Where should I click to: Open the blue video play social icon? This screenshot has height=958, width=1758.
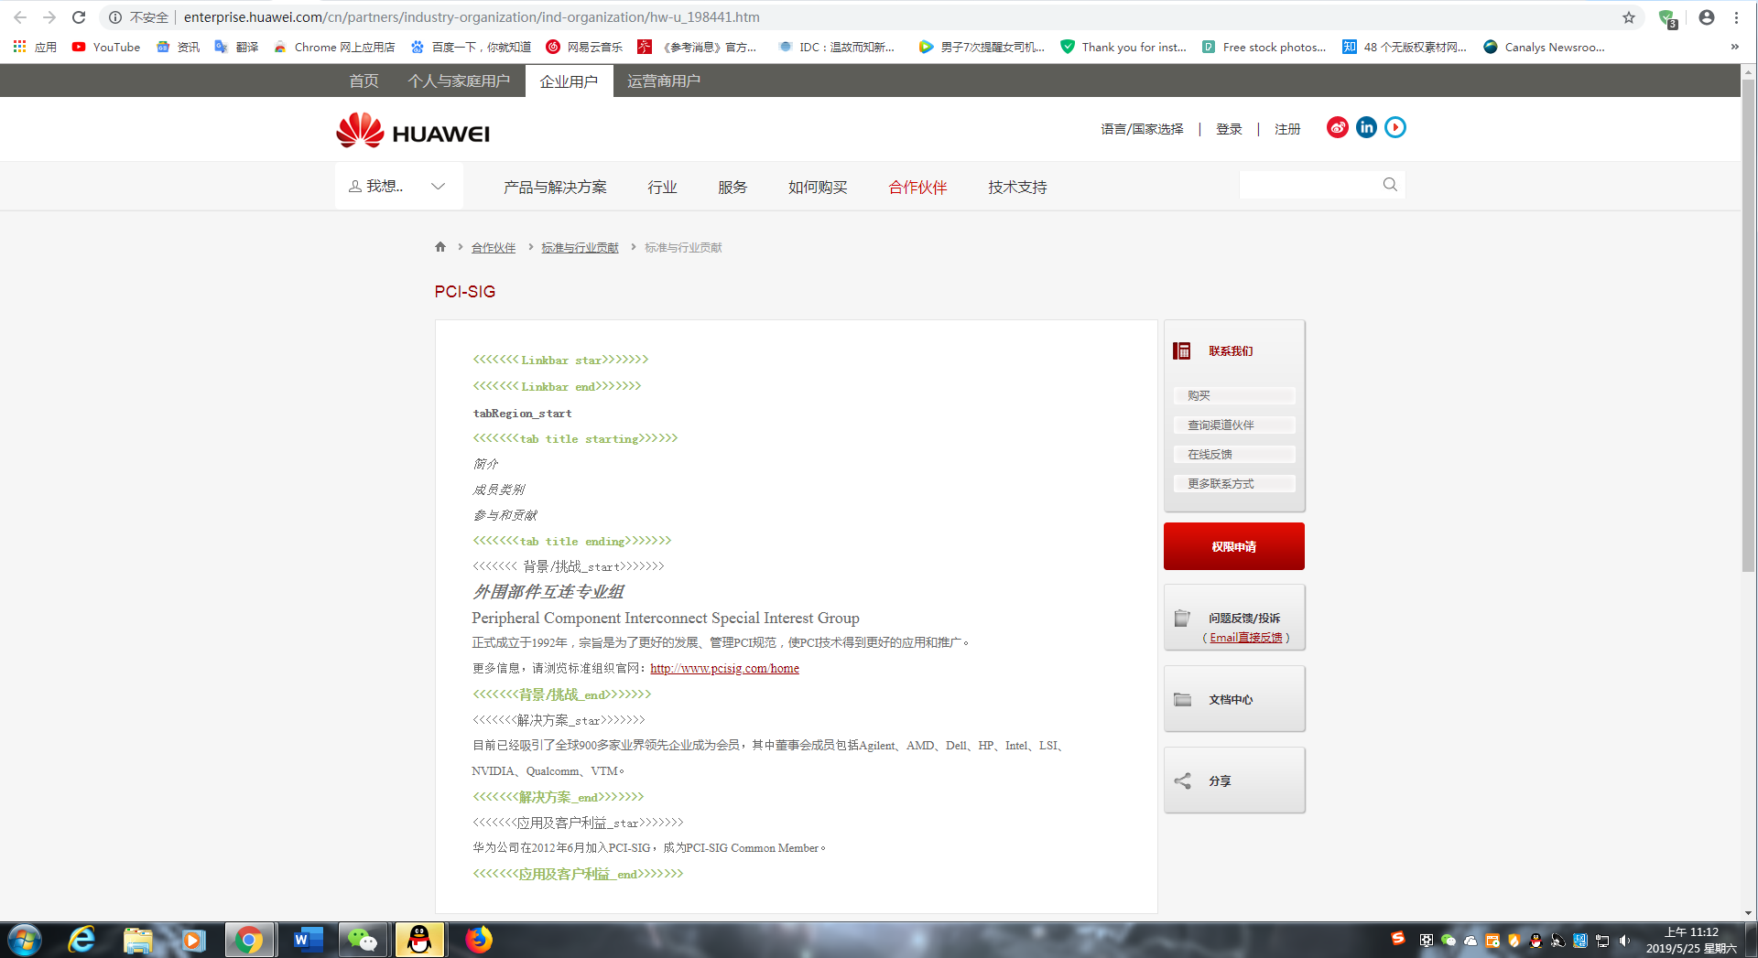tap(1395, 127)
